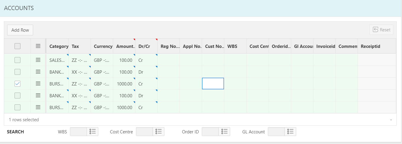Click the Category column header
The width and height of the screenshot is (402, 144).
[x=57, y=46]
